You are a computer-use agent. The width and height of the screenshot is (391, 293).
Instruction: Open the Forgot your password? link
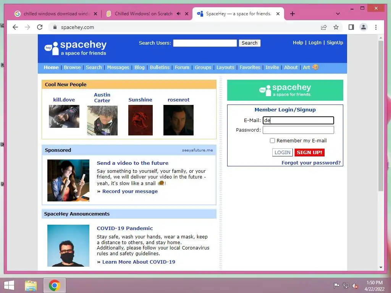(x=311, y=163)
